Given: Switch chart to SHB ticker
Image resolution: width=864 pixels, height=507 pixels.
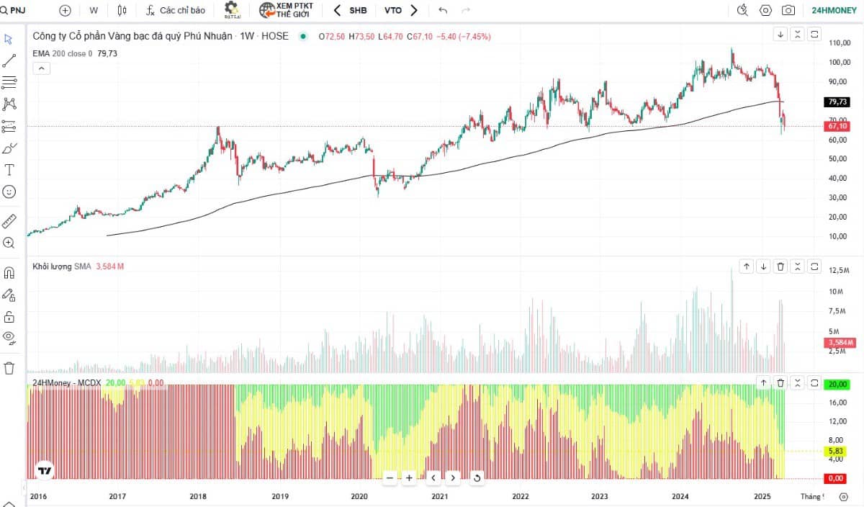Looking at the screenshot, I should (358, 11).
